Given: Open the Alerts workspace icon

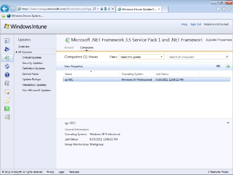Looking at the screenshot, I should click(x=7, y=75).
